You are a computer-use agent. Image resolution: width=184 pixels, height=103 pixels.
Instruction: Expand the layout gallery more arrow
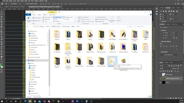tap(75, 21)
